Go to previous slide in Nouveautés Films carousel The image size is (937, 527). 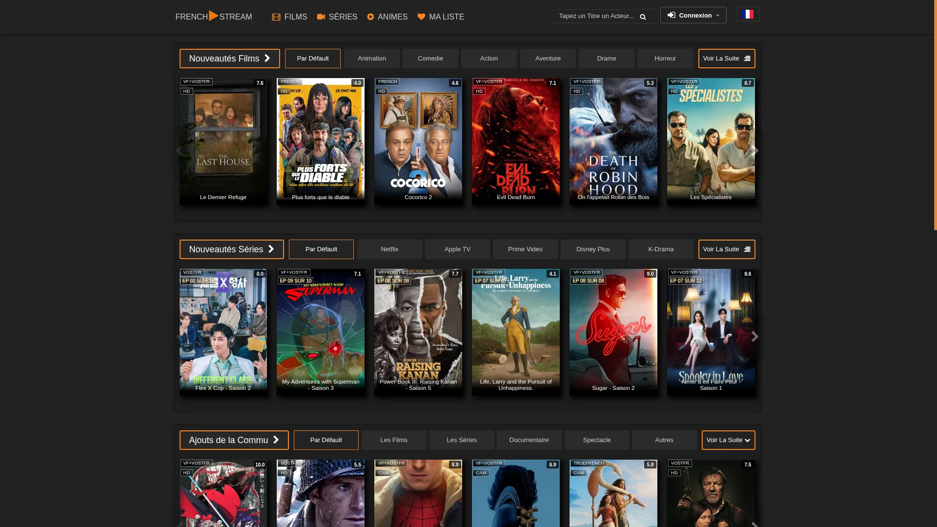click(180, 151)
